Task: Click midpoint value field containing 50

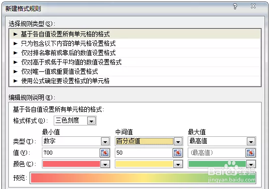Action: [144, 153]
